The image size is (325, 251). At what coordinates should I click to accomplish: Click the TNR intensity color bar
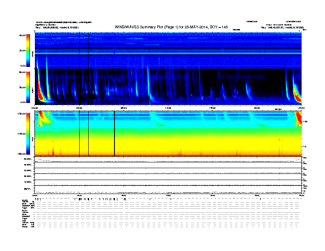tap(28, 134)
